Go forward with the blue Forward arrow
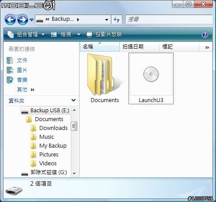Screen dimensions: 216x202 23,19
